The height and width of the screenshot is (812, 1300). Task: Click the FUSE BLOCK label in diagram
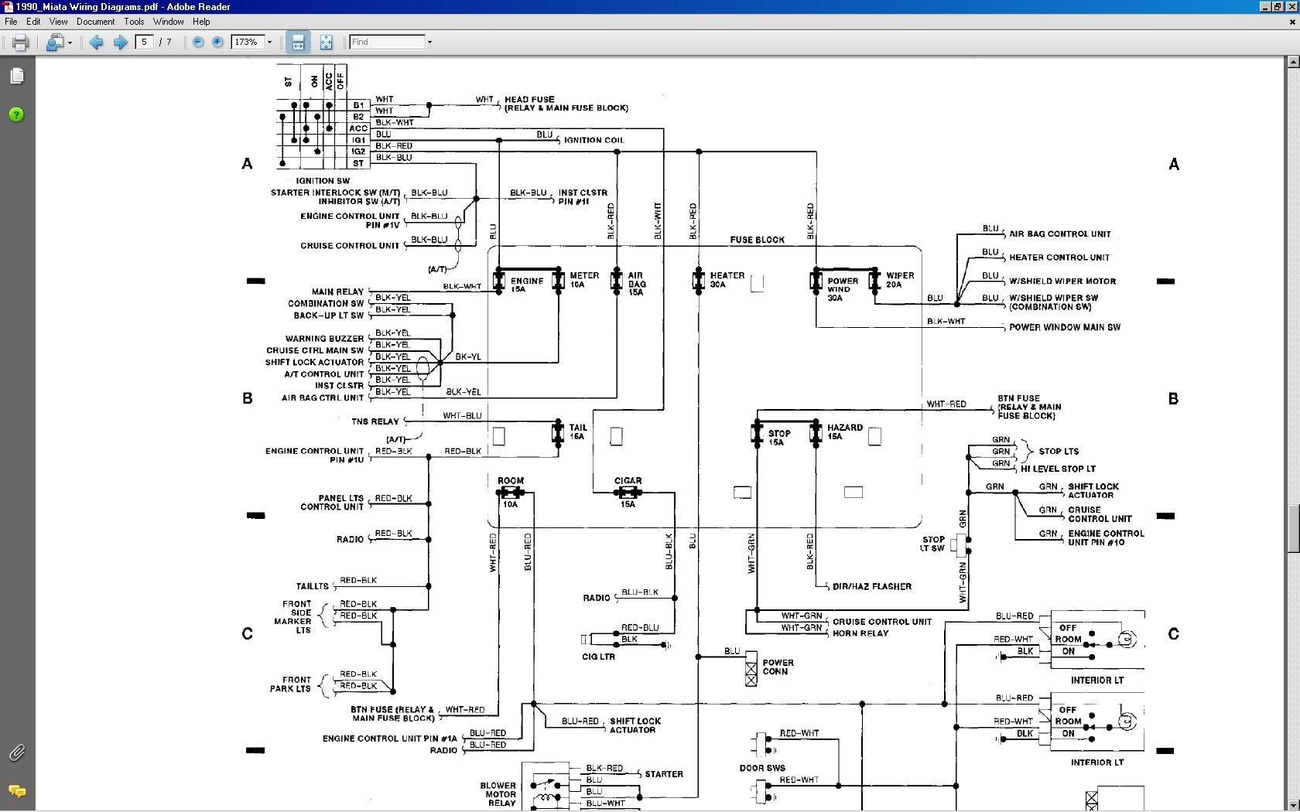757,240
